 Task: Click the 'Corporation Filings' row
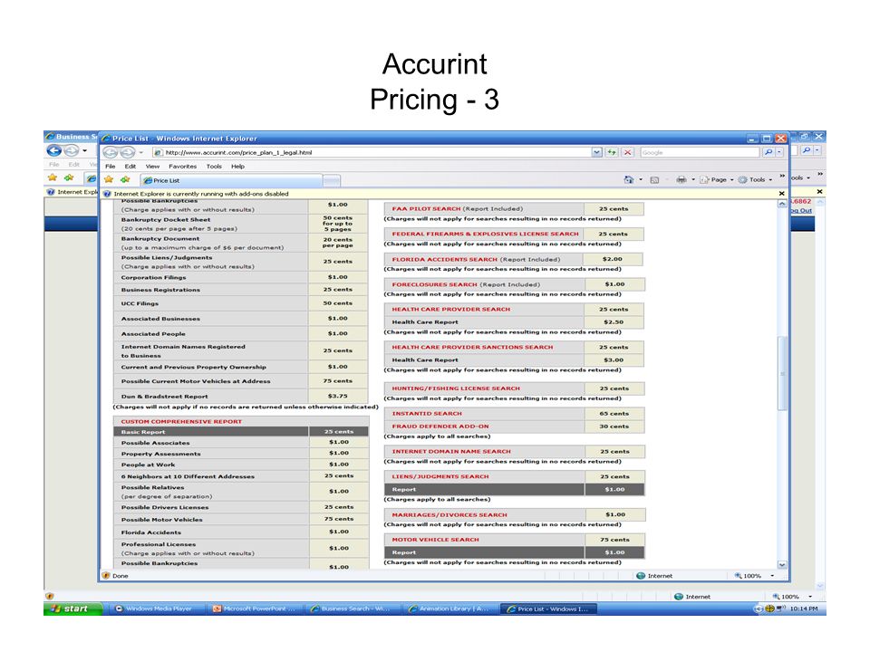pyautogui.click(x=240, y=277)
